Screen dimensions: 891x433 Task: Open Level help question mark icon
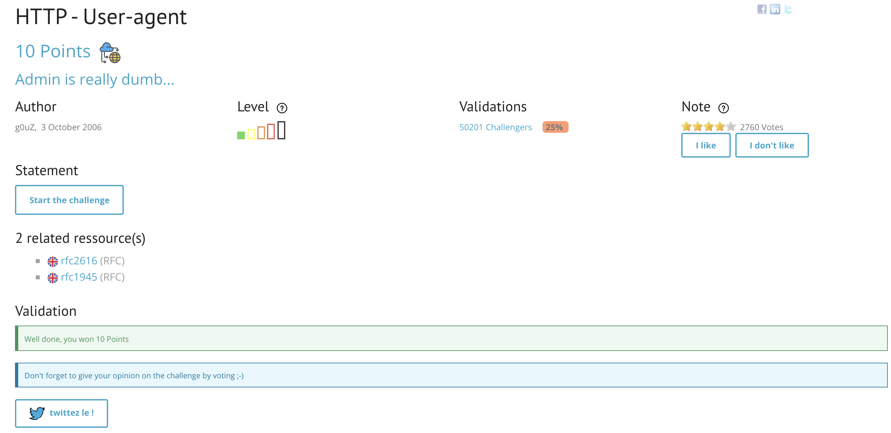pos(282,108)
